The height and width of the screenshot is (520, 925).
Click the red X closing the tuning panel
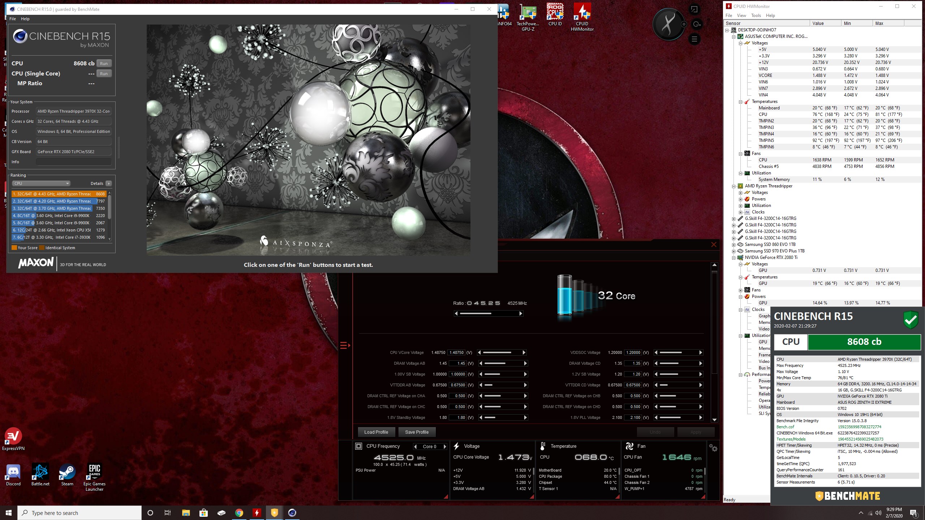(714, 244)
